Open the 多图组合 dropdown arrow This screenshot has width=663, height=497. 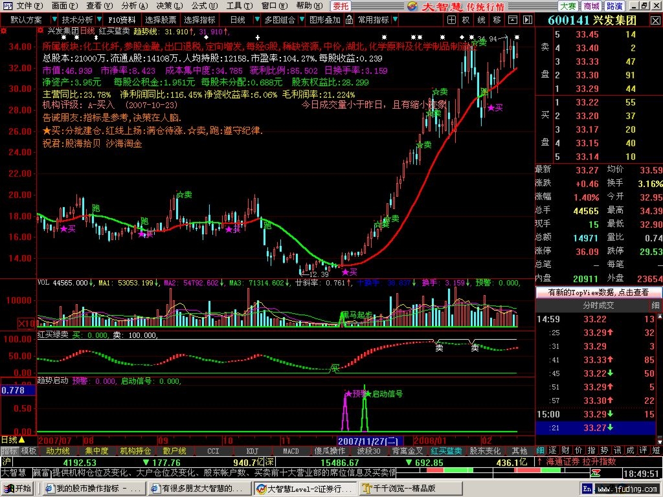(x=302, y=20)
